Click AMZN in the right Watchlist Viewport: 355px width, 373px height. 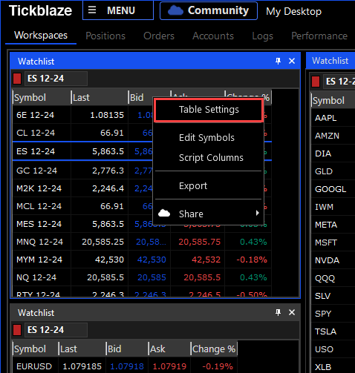(327, 136)
